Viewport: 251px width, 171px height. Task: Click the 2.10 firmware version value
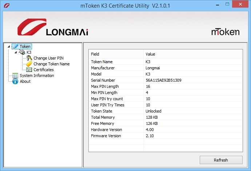click(x=150, y=136)
